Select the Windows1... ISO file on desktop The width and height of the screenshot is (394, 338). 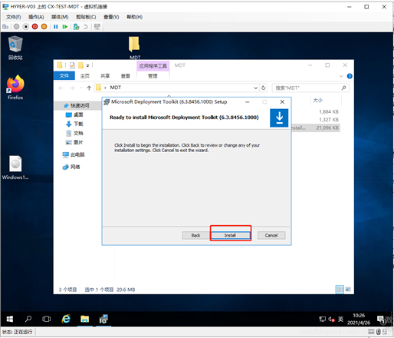click(15, 167)
